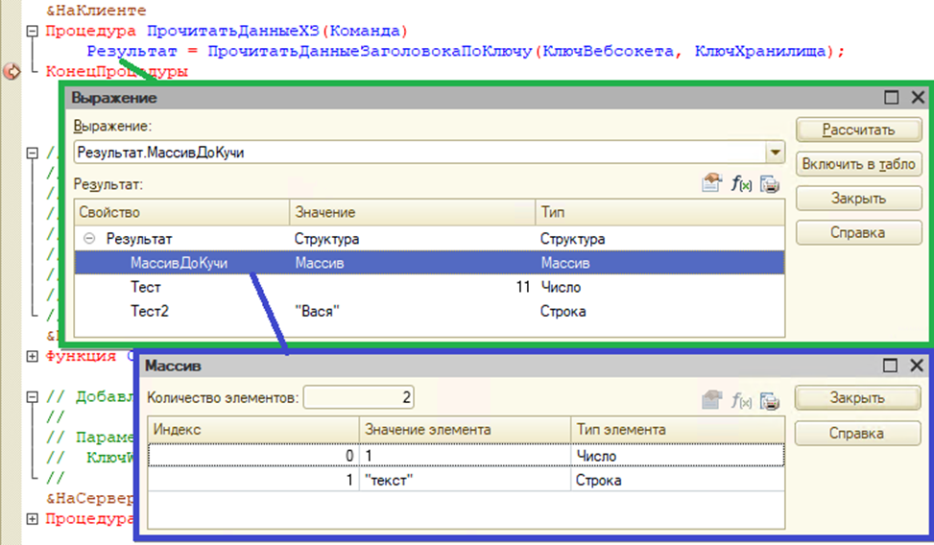Image resolution: width=934 pixels, height=545 pixels.
Task: Select the Тест row in results
Action: 429,287
